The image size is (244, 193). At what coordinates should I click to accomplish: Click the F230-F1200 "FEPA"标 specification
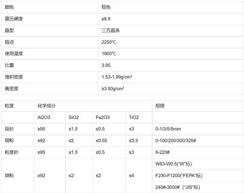click(x=179, y=176)
